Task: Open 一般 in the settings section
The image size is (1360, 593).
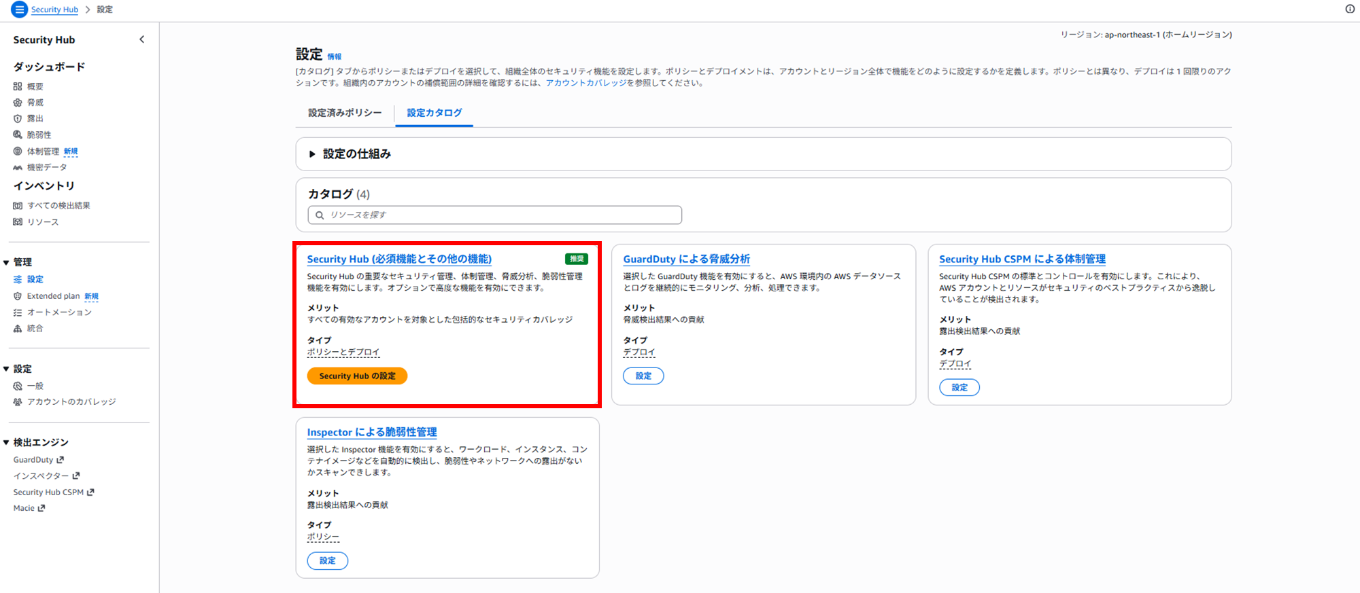Action: [x=35, y=386]
